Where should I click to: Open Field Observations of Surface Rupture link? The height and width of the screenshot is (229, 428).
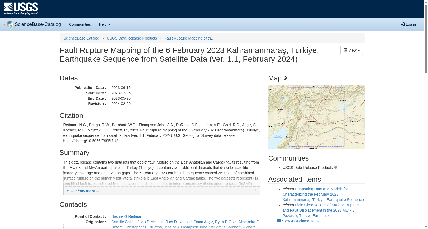(320, 210)
